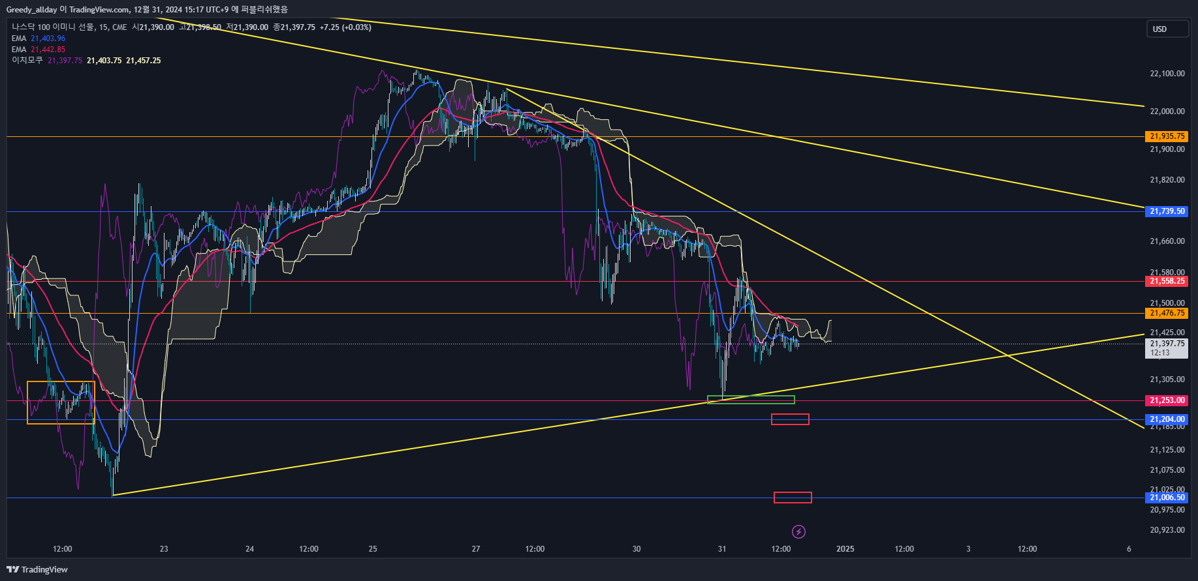This screenshot has width=1198, height=581.
Task: Select the blue 21,204.00 price label
Action: (1167, 419)
